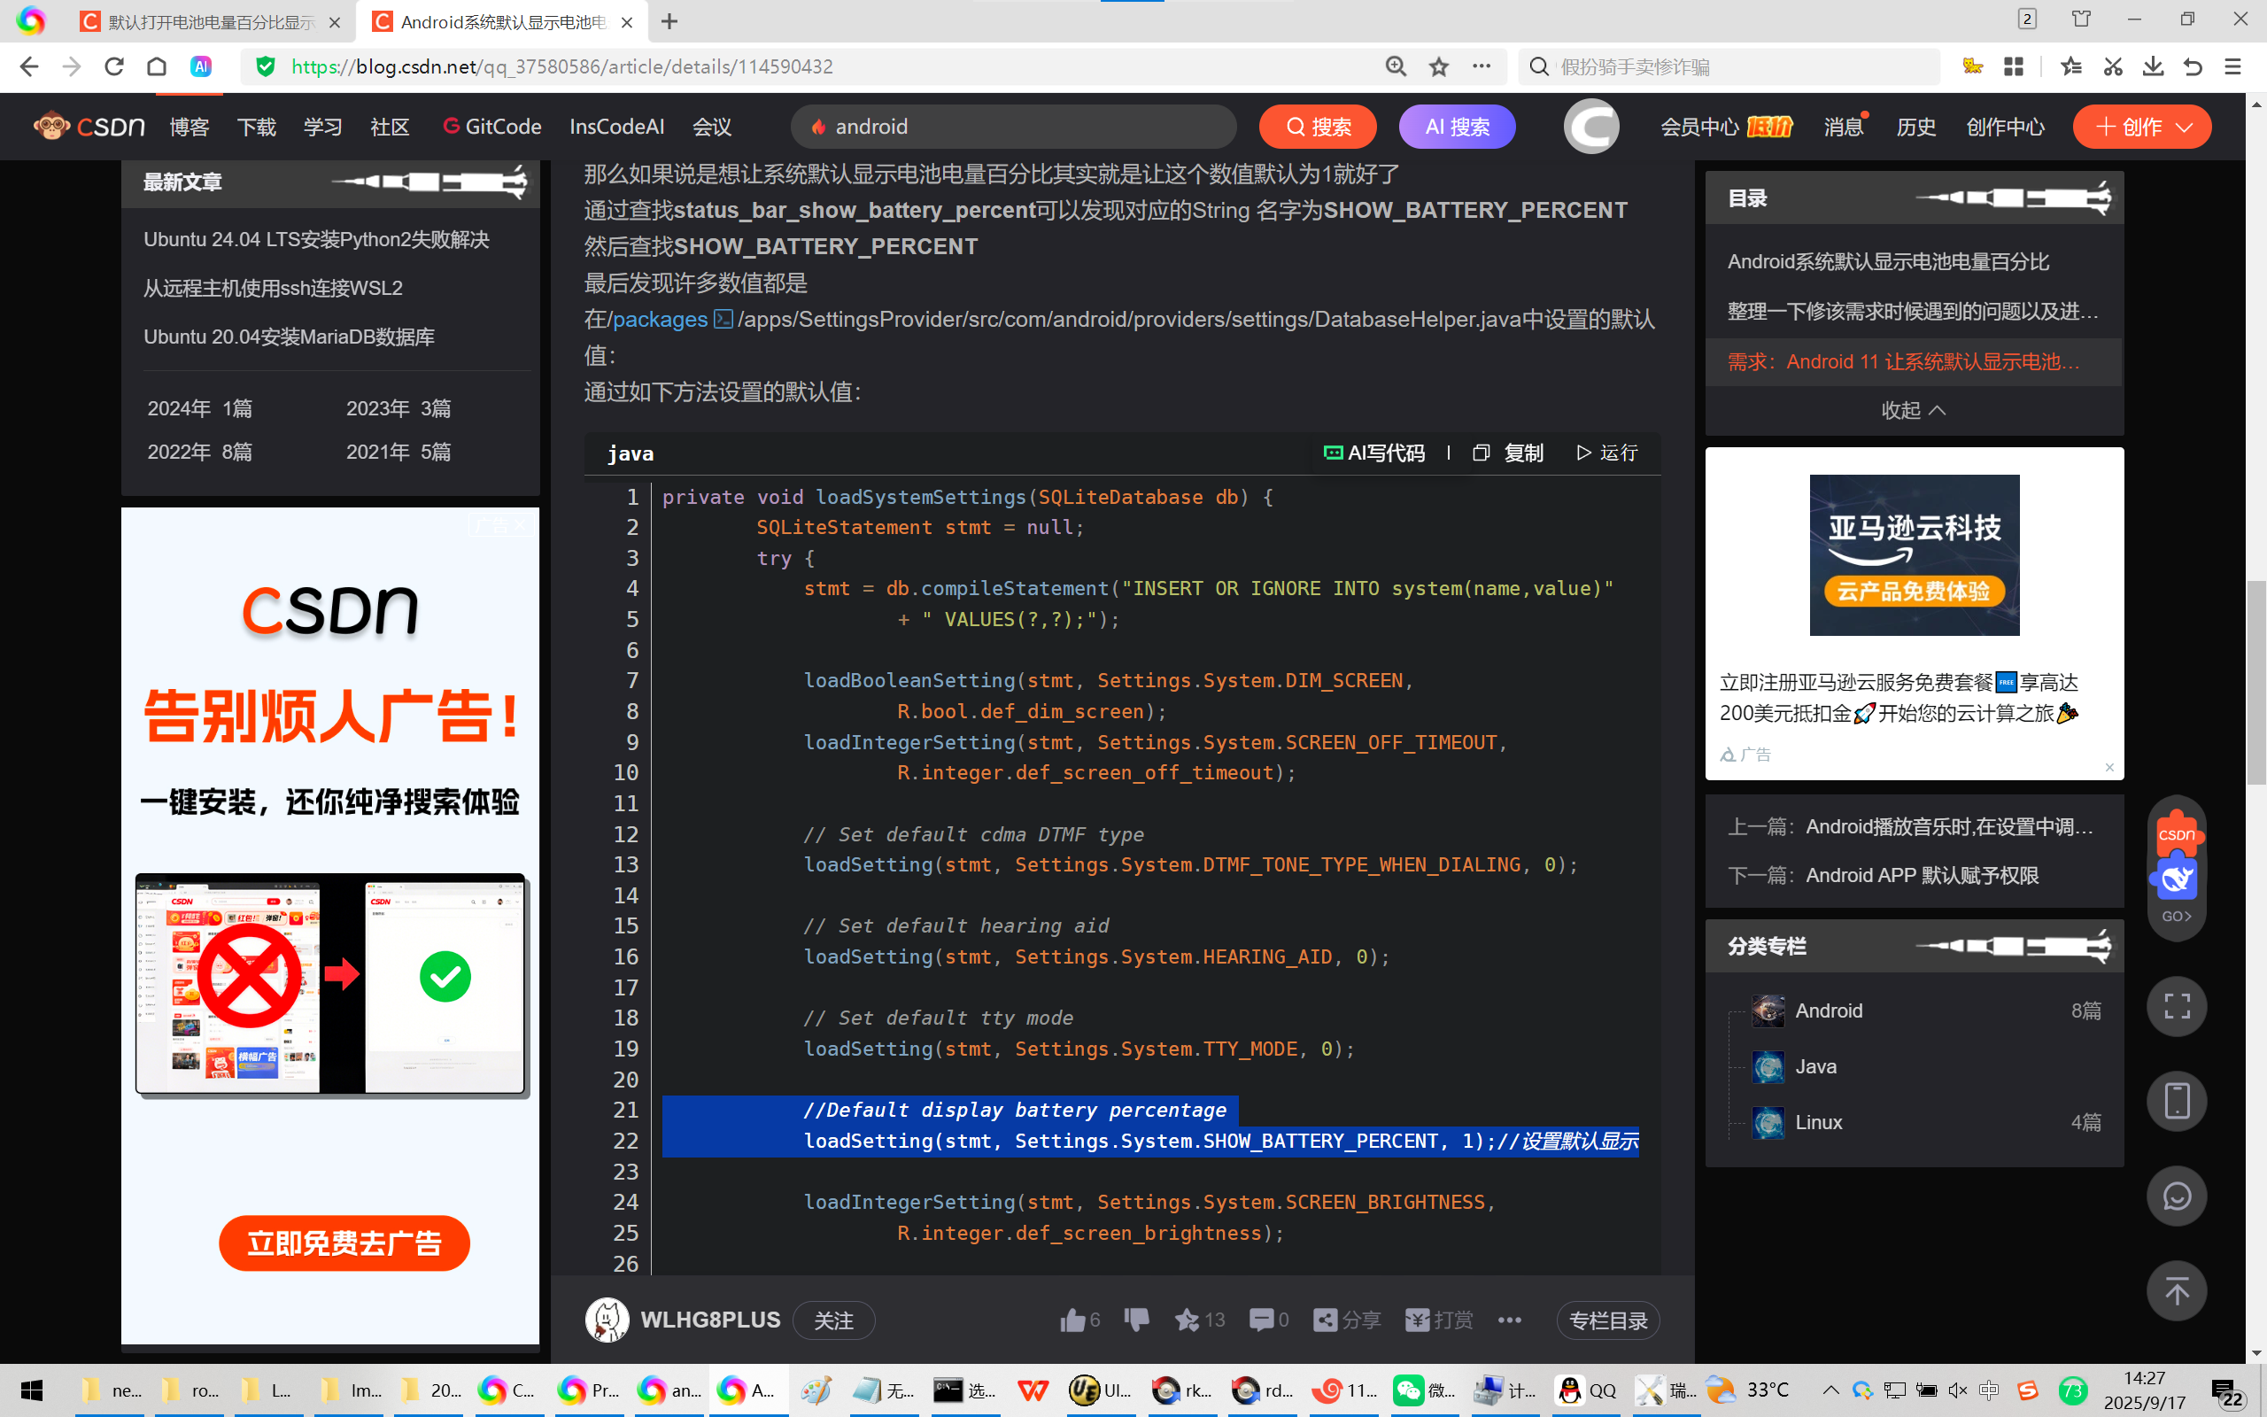This screenshot has width=2267, height=1417.
Task: Open the 博客 nav item
Action: pyautogui.click(x=190, y=127)
